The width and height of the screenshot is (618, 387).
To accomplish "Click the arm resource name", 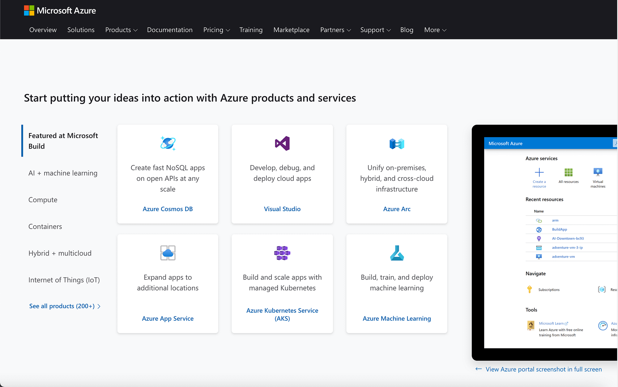I will tap(555, 220).
